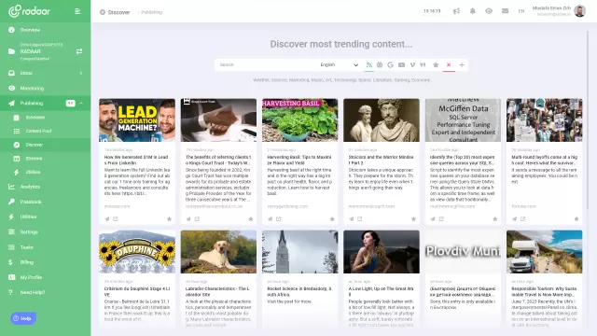This screenshot has height=336, width=597.
Task: Share Harvesting Basil article via paper plane
Action: click(270, 219)
